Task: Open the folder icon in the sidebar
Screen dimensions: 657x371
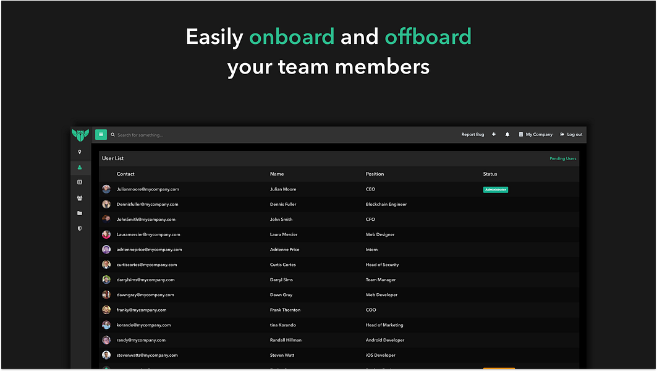Action: click(80, 213)
